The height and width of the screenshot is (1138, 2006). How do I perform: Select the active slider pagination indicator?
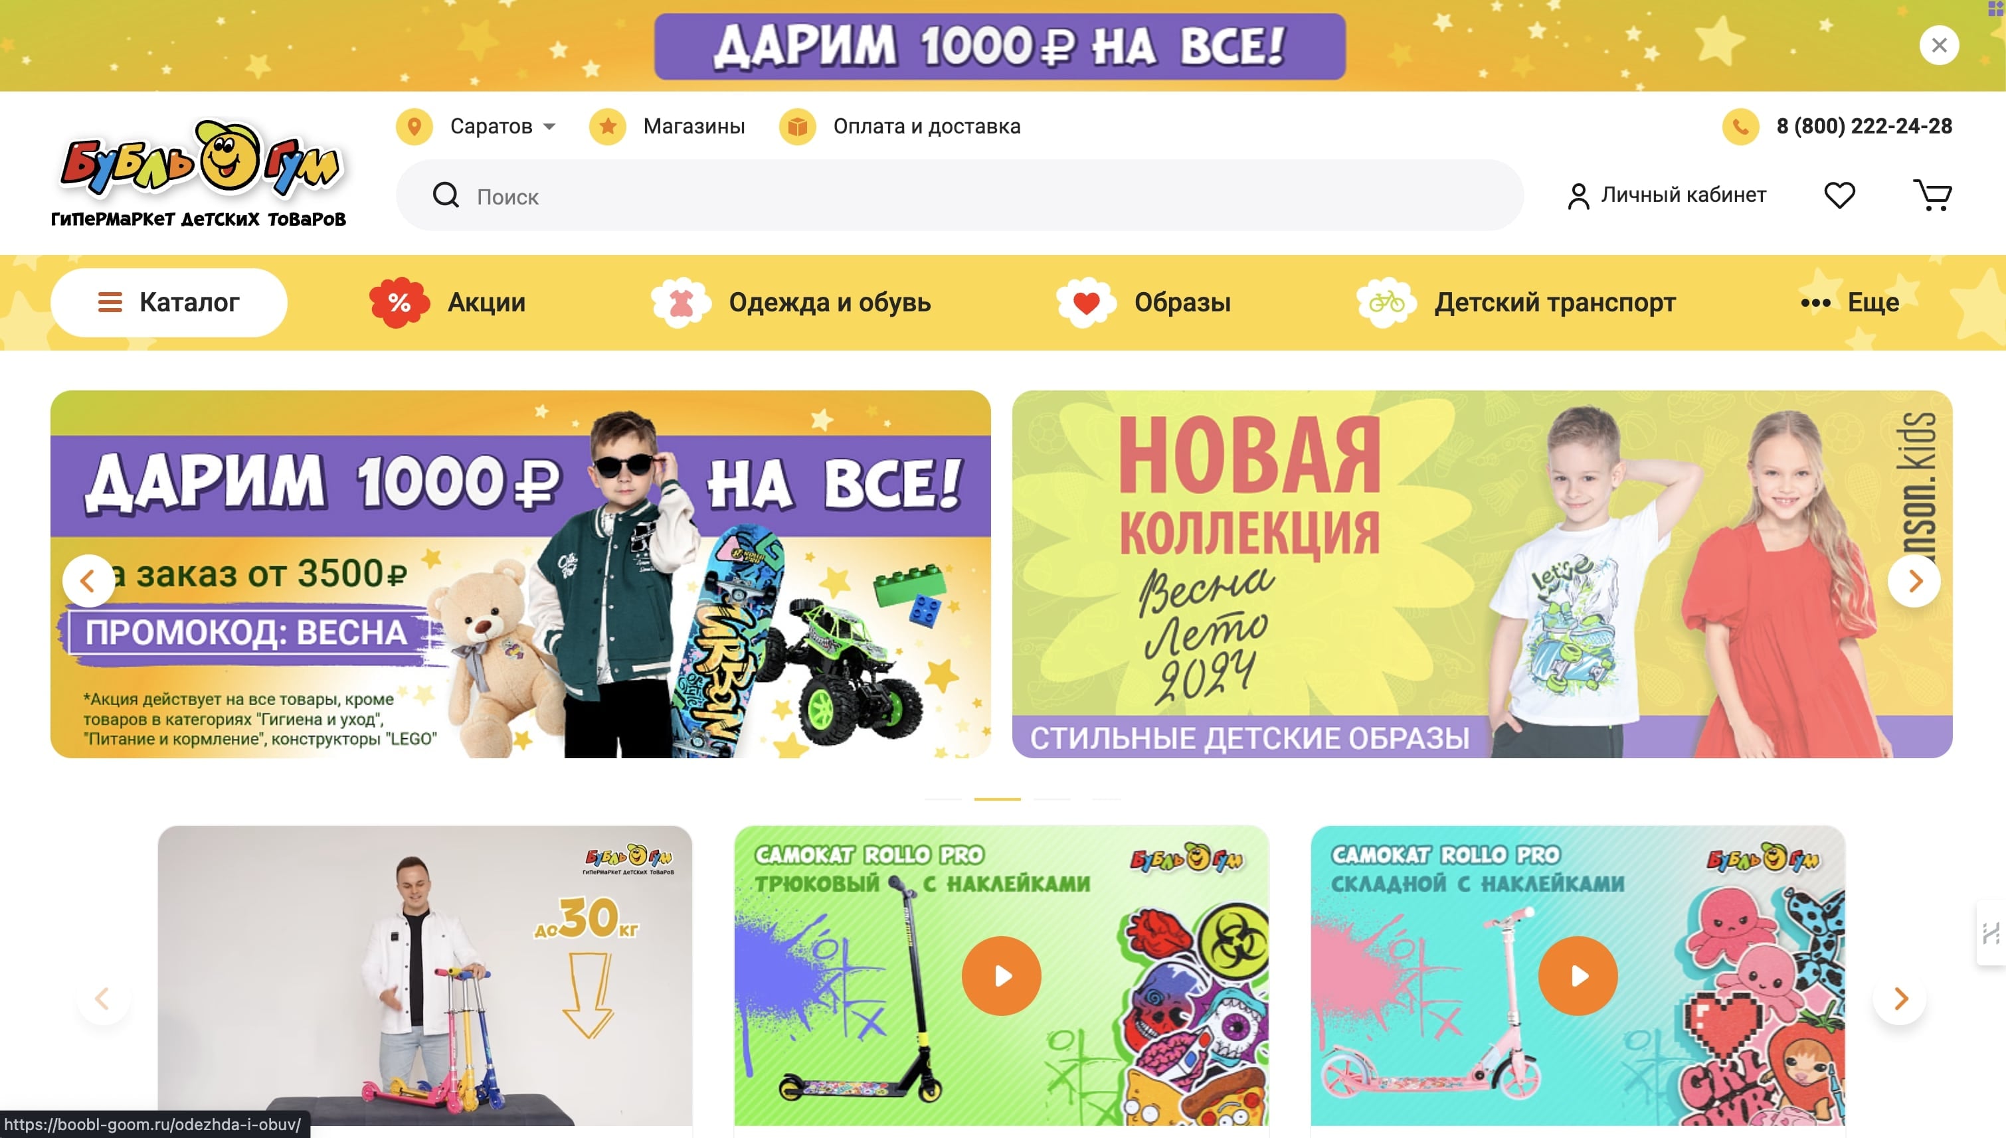click(x=998, y=799)
